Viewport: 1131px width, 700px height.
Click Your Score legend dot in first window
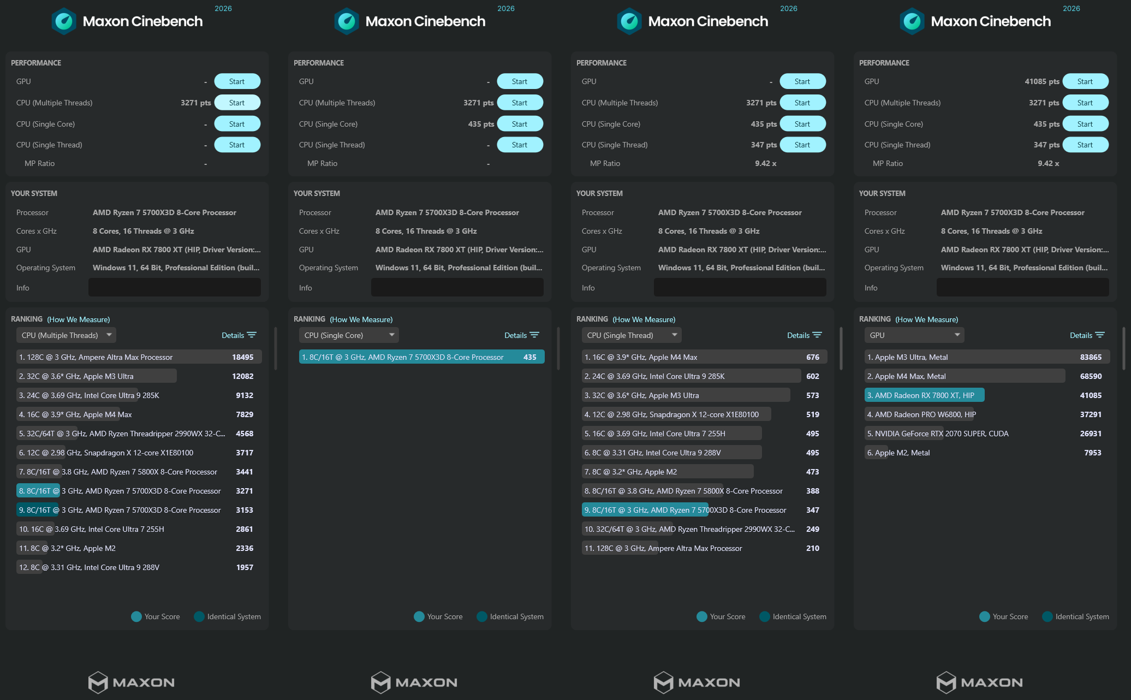click(136, 616)
